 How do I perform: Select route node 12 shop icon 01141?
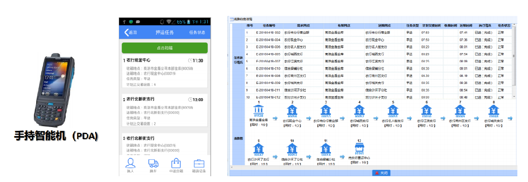[359, 149]
